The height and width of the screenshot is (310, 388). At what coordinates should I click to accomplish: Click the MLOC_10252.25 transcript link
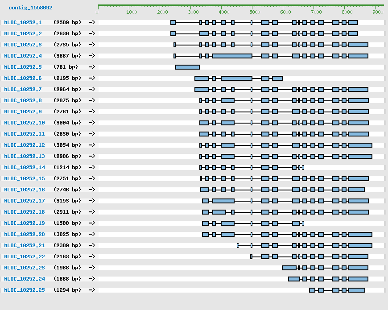tap(24, 290)
